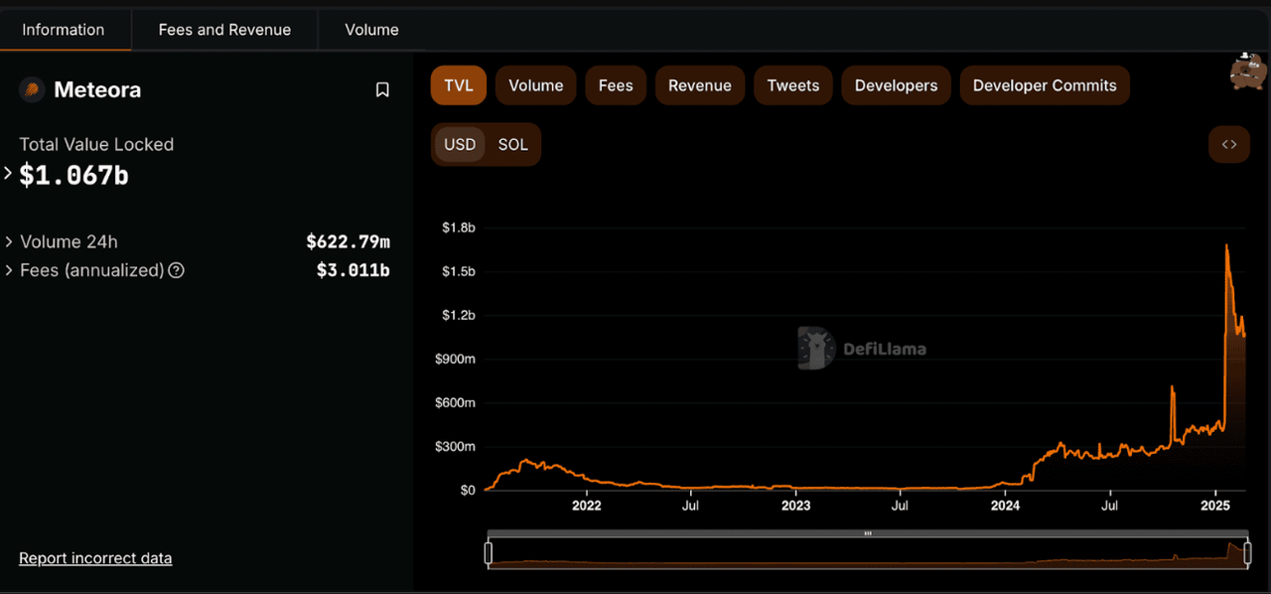Click the Report incorrect data link

[95, 558]
